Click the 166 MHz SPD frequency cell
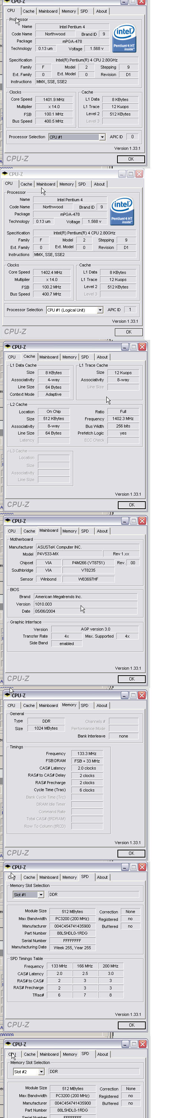This screenshot has width=171, height=1118. (85, 967)
